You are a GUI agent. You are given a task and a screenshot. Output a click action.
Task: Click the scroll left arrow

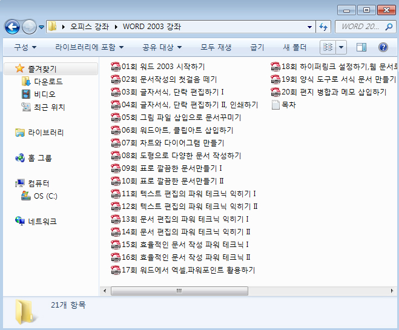tap(105, 291)
